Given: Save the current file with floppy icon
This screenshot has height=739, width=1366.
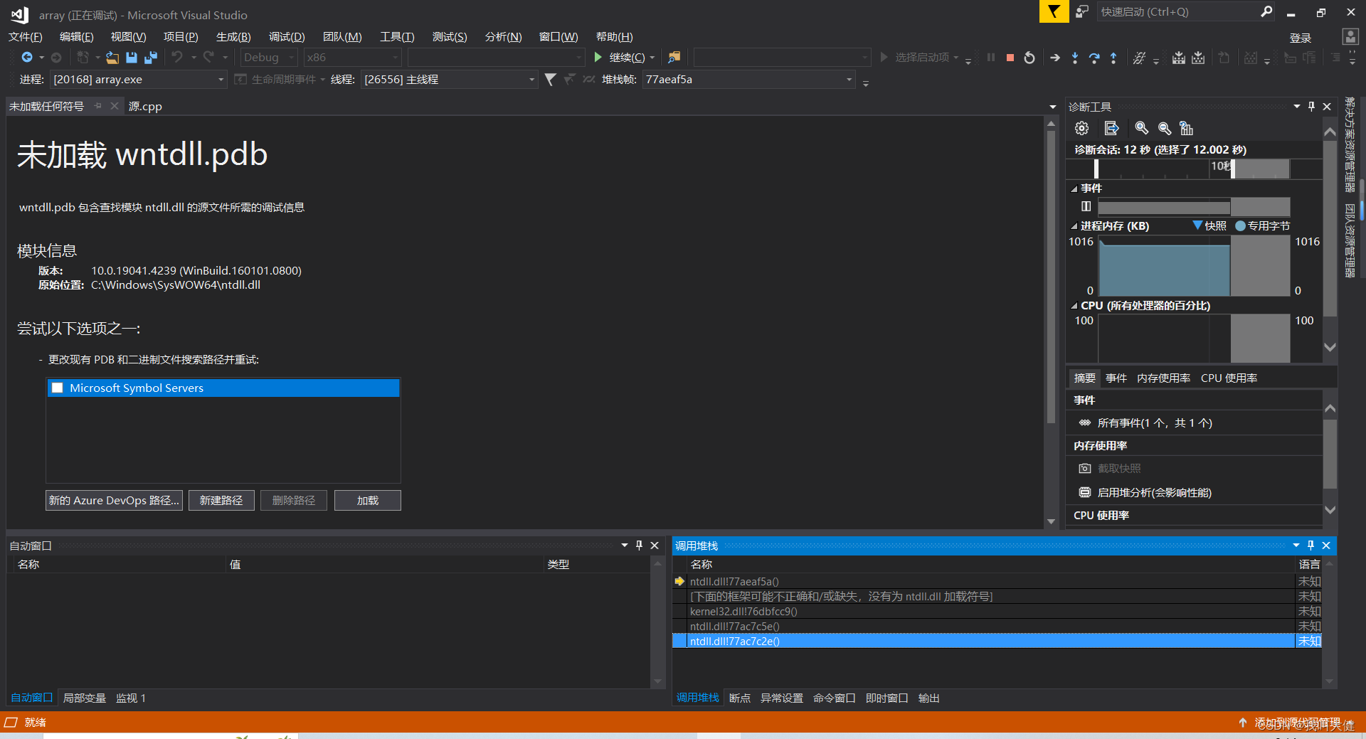Looking at the screenshot, I should tap(132, 58).
